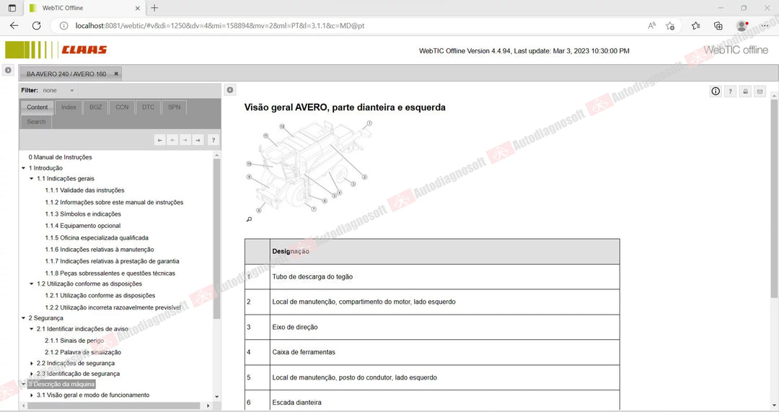The image size is (779, 412).
Task: Open 1.1.8 Peças sobressalentes e questões técnicas
Action: click(110, 273)
